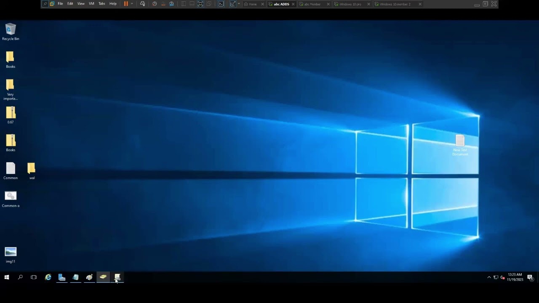Image resolution: width=539 pixels, height=303 pixels.
Task: Open the Tabs menu
Action: (102, 4)
